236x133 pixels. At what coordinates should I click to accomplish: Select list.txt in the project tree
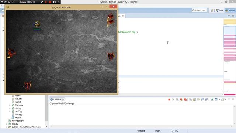click(x=18, y=96)
